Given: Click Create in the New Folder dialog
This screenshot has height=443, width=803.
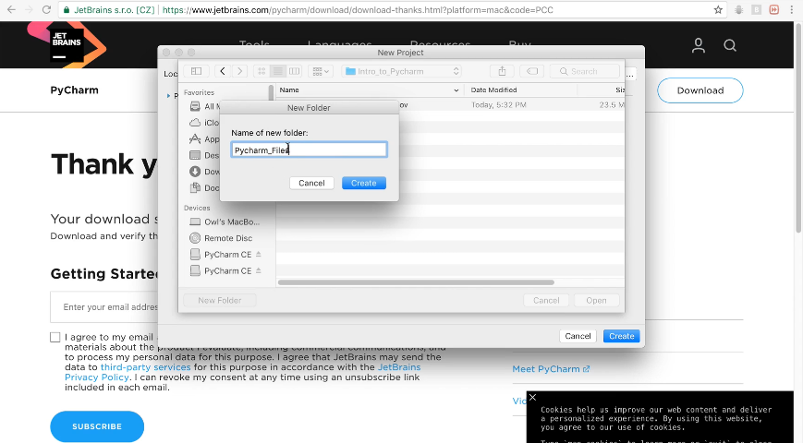Looking at the screenshot, I should point(363,183).
